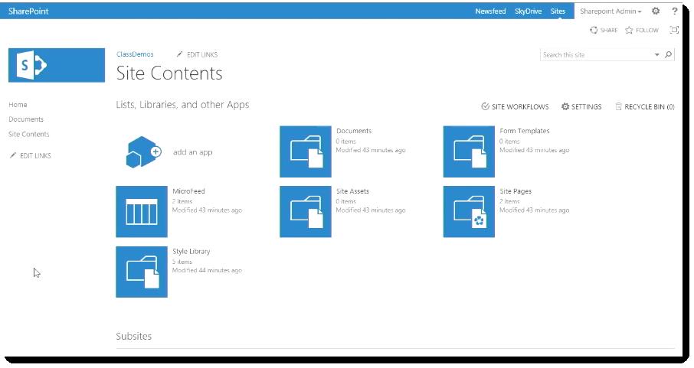Open the Settings link beside Site Workflows
The height and width of the screenshot is (368, 694).
[x=581, y=106]
